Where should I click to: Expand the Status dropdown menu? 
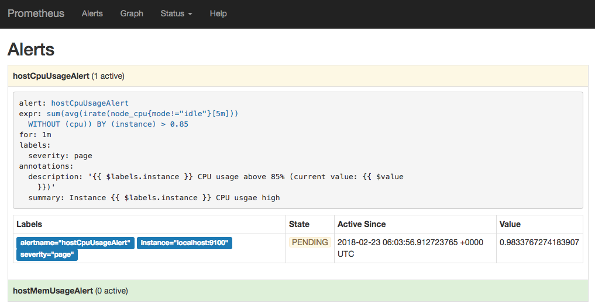(176, 13)
